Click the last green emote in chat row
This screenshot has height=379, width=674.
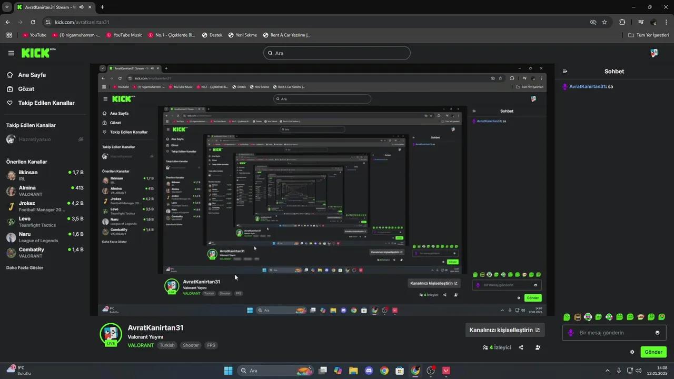click(x=662, y=317)
